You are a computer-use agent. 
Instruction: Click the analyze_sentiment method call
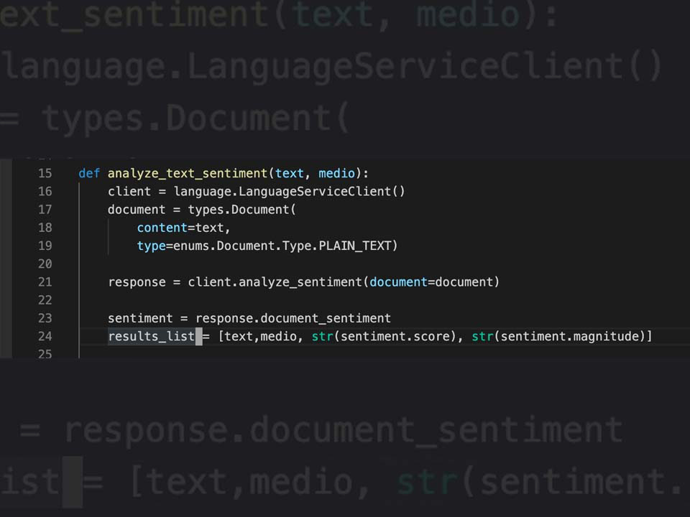point(300,282)
